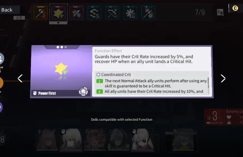Image resolution: width=243 pixels, height=157 pixels.
Task: Collapse the selected function's down triangle
Action: pyautogui.click(x=58, y=23)
